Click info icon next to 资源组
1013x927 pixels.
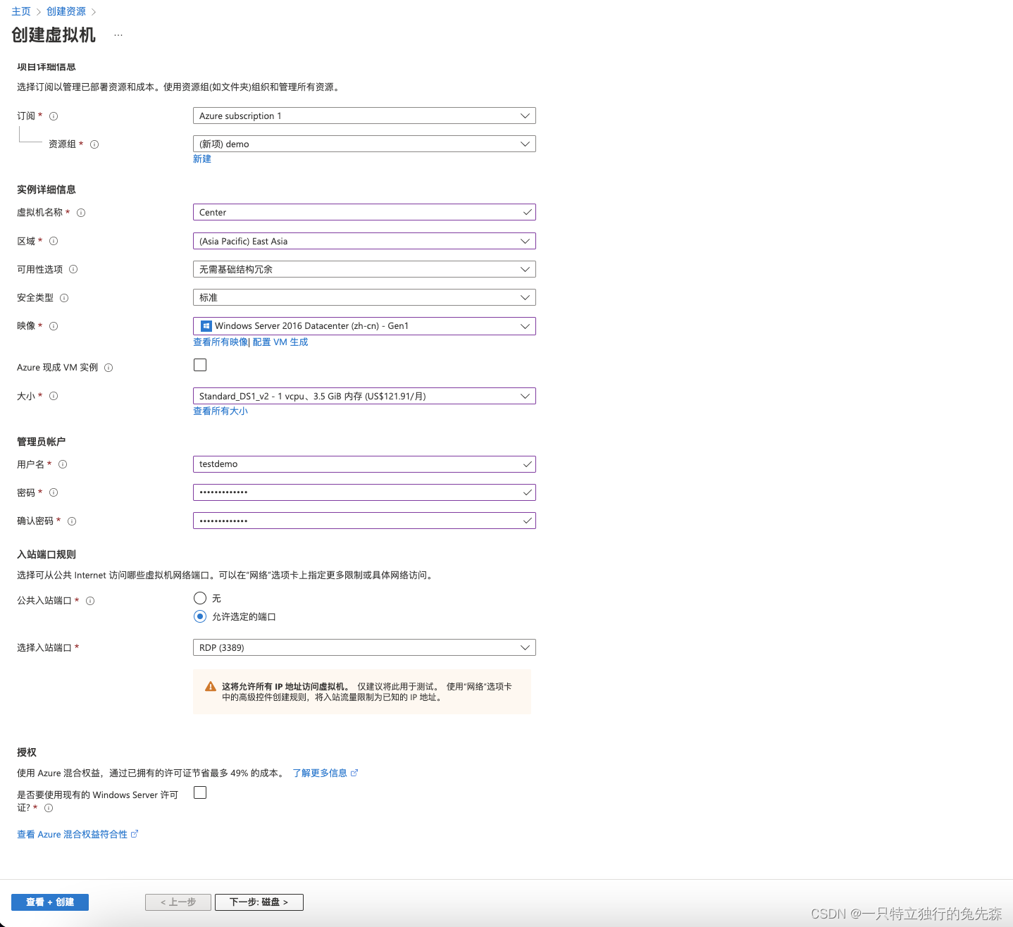94,144
